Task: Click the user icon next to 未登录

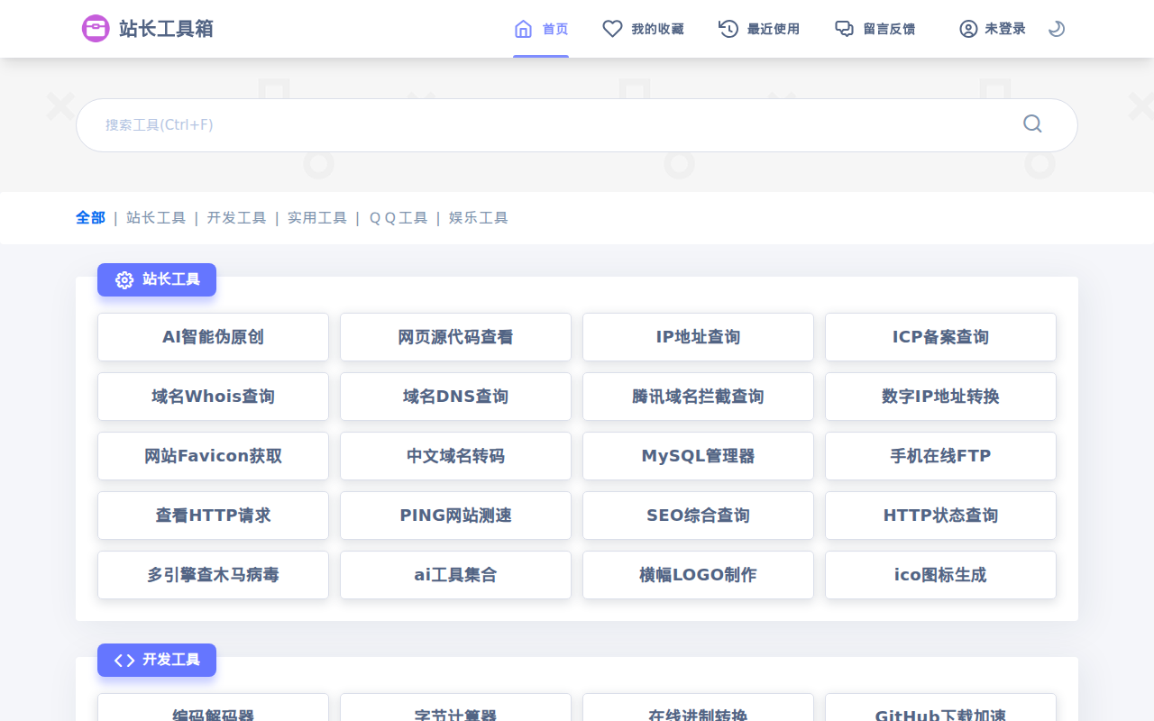Action: point(967,28)
